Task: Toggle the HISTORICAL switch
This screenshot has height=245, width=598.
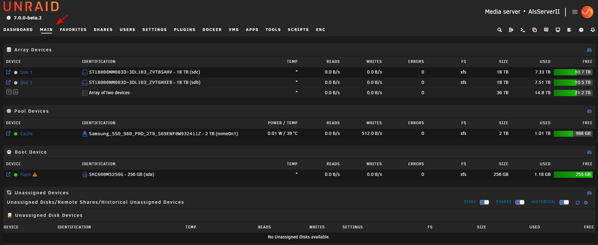Action: pyautogui.click(x=564, y=202)
